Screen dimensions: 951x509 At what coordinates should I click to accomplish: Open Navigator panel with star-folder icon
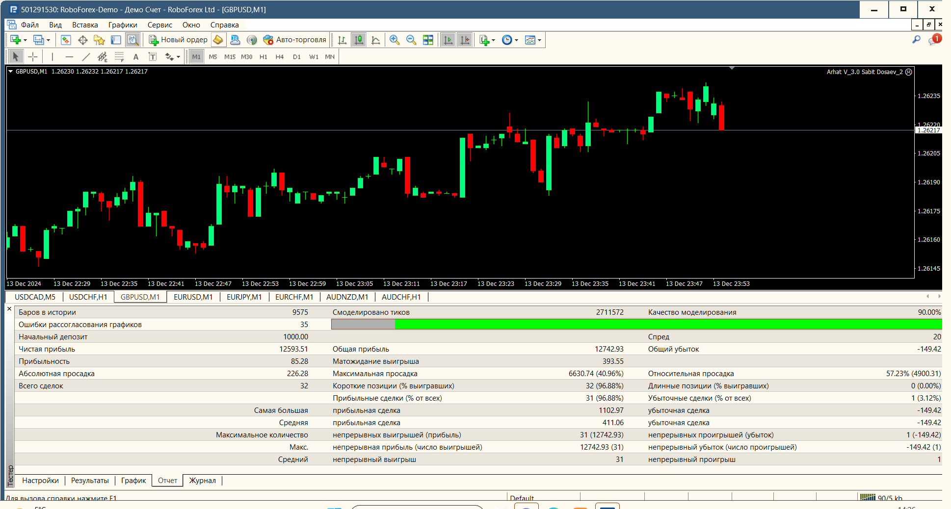(x=99, y=40)
